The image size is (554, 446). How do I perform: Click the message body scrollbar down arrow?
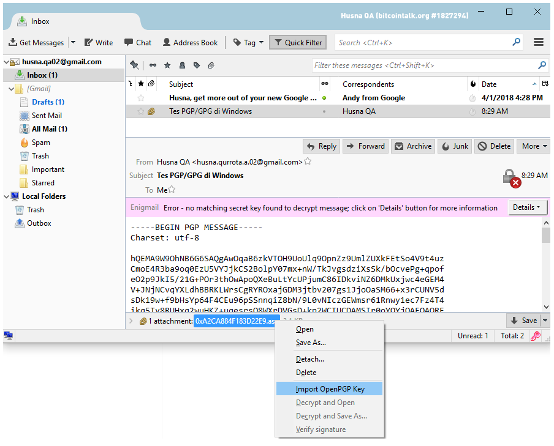click(x=546, y=307)
